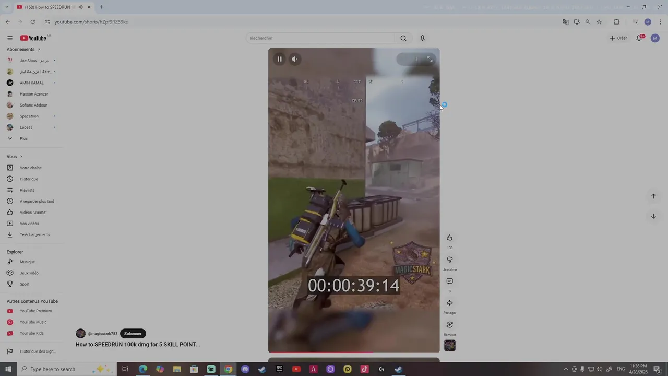Share the Short with Partager icon

pyautogui.click(x=449, y=303)
